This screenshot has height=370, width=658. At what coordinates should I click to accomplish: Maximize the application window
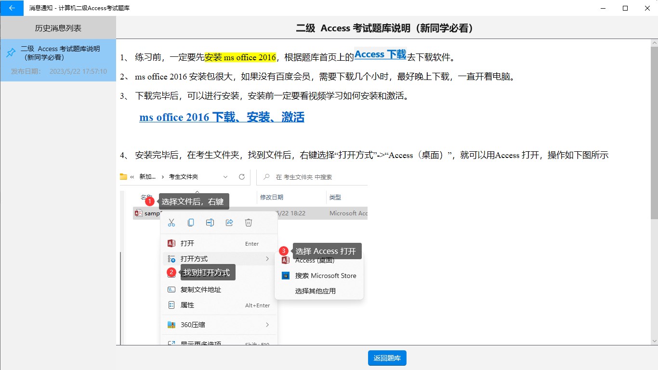[625, 8]
